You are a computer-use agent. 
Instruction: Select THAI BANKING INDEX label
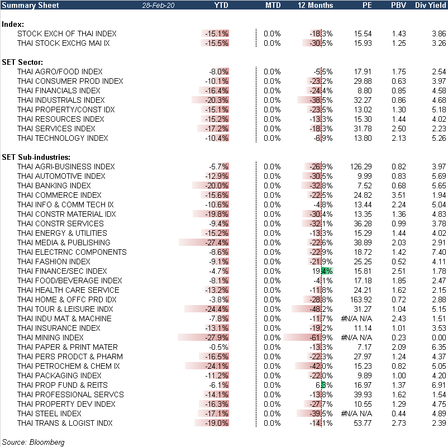click(x=54, y=186)
